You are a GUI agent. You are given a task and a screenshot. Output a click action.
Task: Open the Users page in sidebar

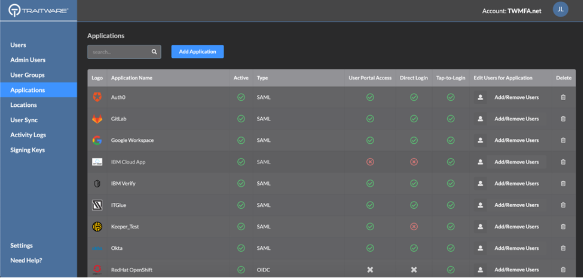19,45
